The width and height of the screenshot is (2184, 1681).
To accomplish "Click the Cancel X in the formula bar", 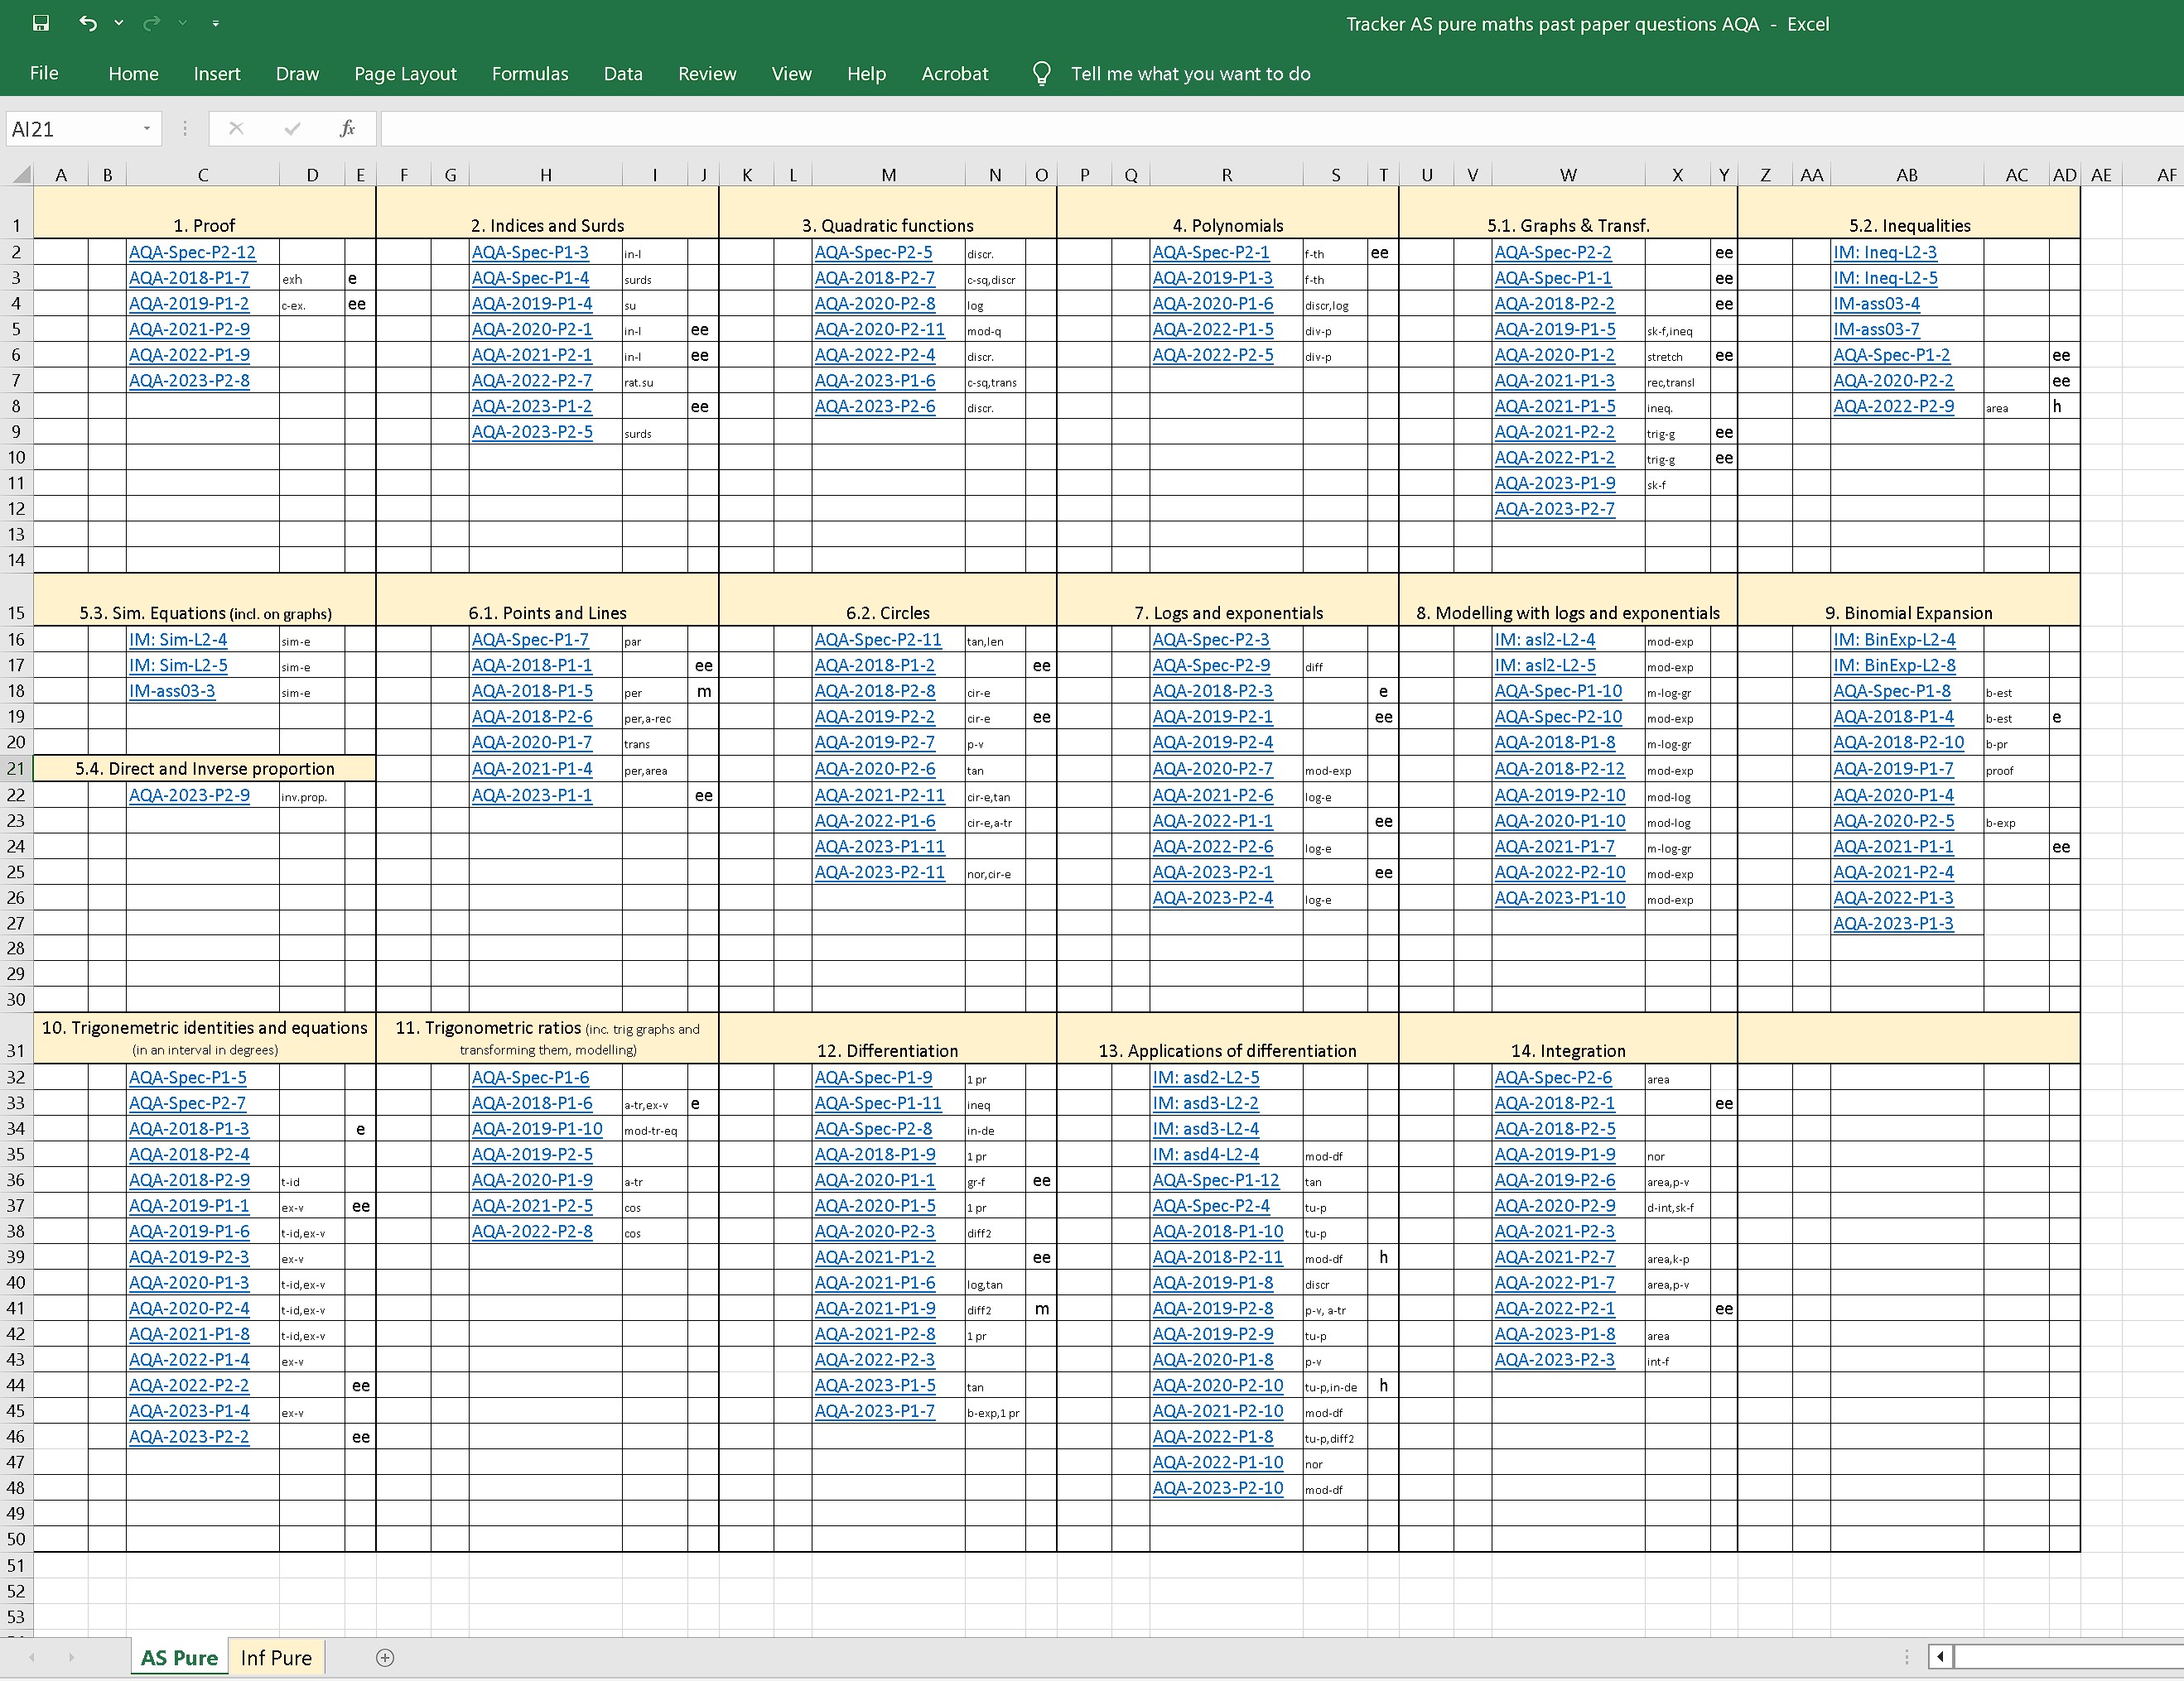I will pyautogui.click(x=236, y=128).
